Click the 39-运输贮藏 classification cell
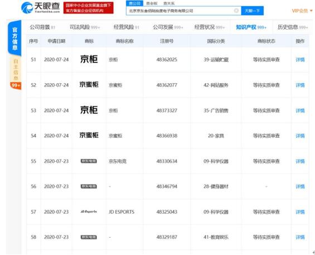The height and width of the screenshot is (255, 315). tap(216, 60)
